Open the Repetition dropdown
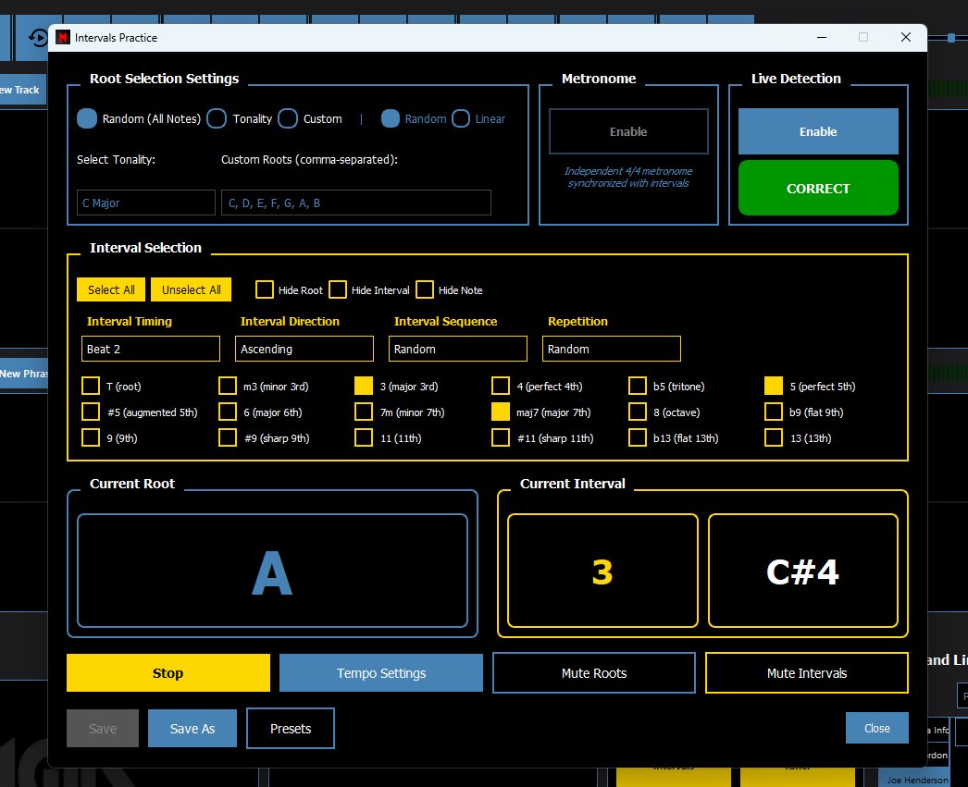968x787 pixels. click(x=612, y=349)
